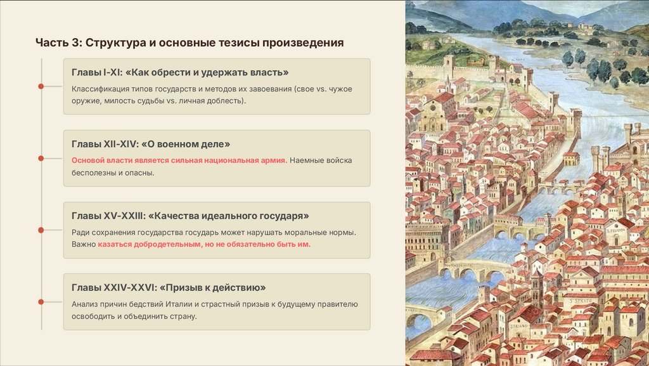Select the heading «Главы XII-XIV: «О военном деле»»
The height and width of the screenshot is (366, 649).
(151, 144)
